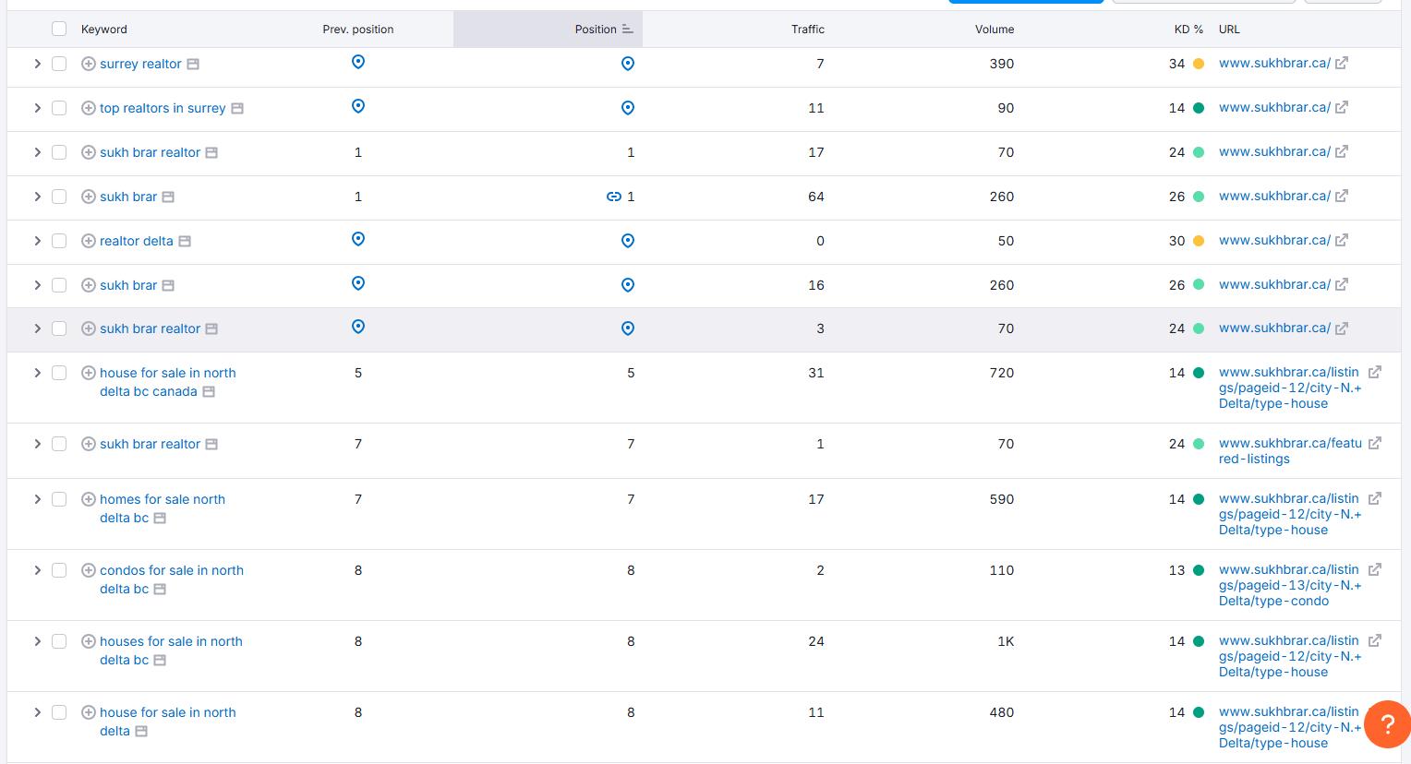Open external link icon for the featured-listings URL
The image size is (1411, 764).
pyautogui.click(x=1375, y=444)
